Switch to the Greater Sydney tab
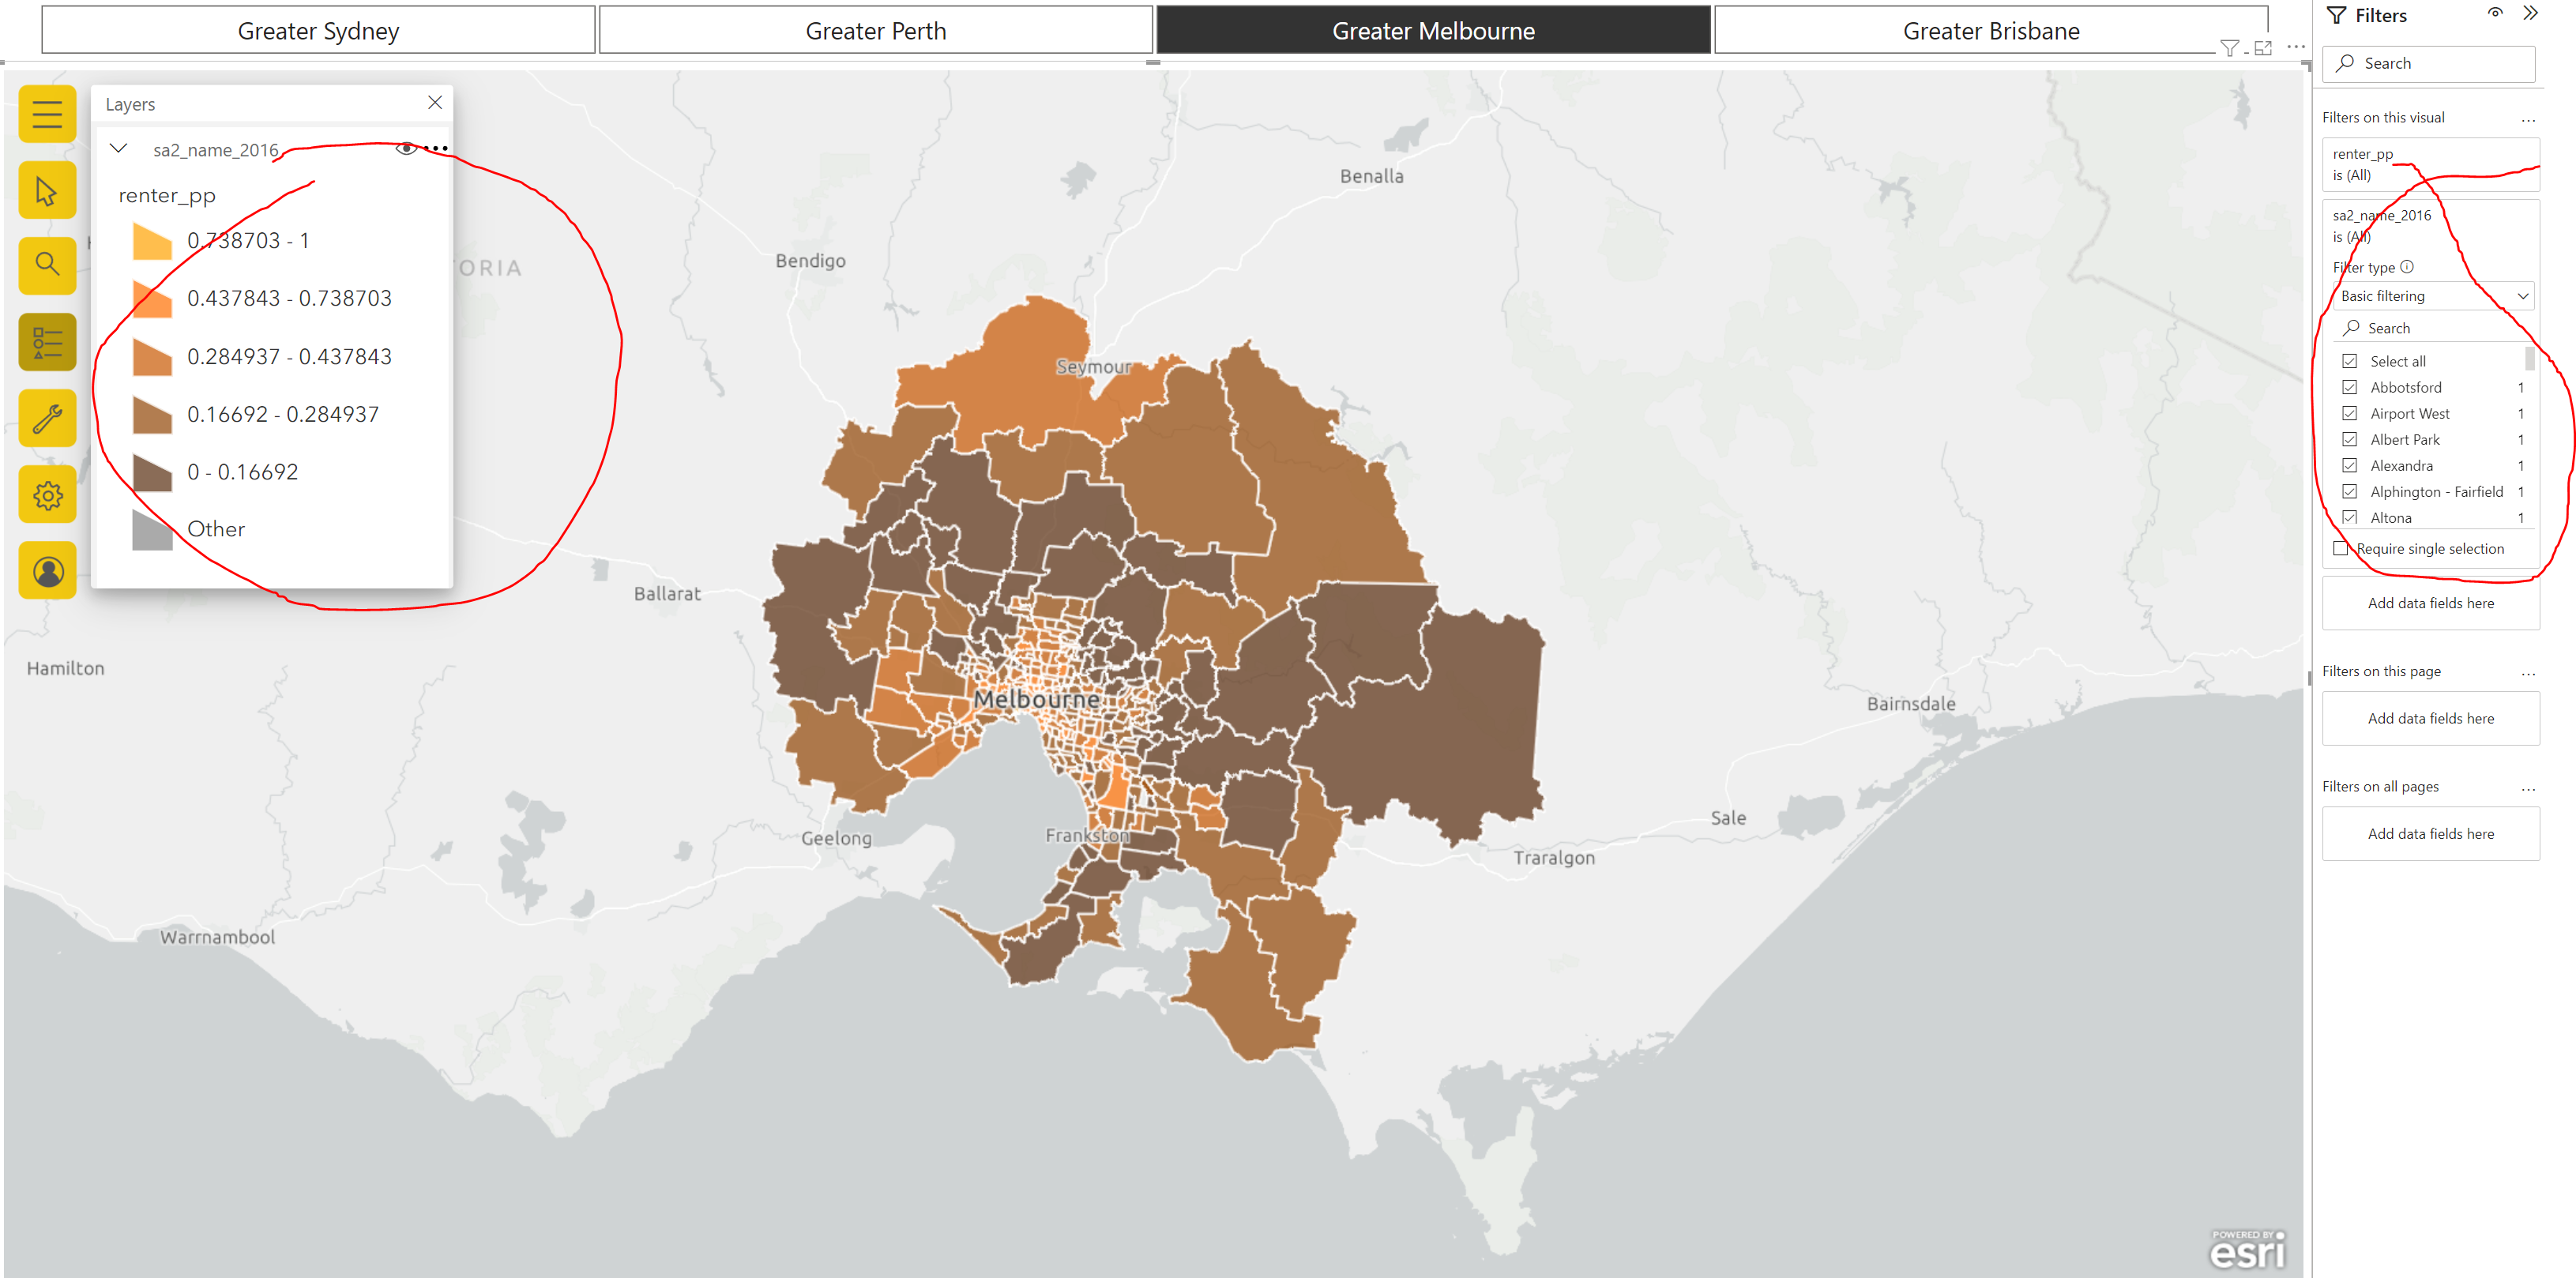Image resolution: width=2576 pixels, height=1278 pixels. tap(318, 30)
